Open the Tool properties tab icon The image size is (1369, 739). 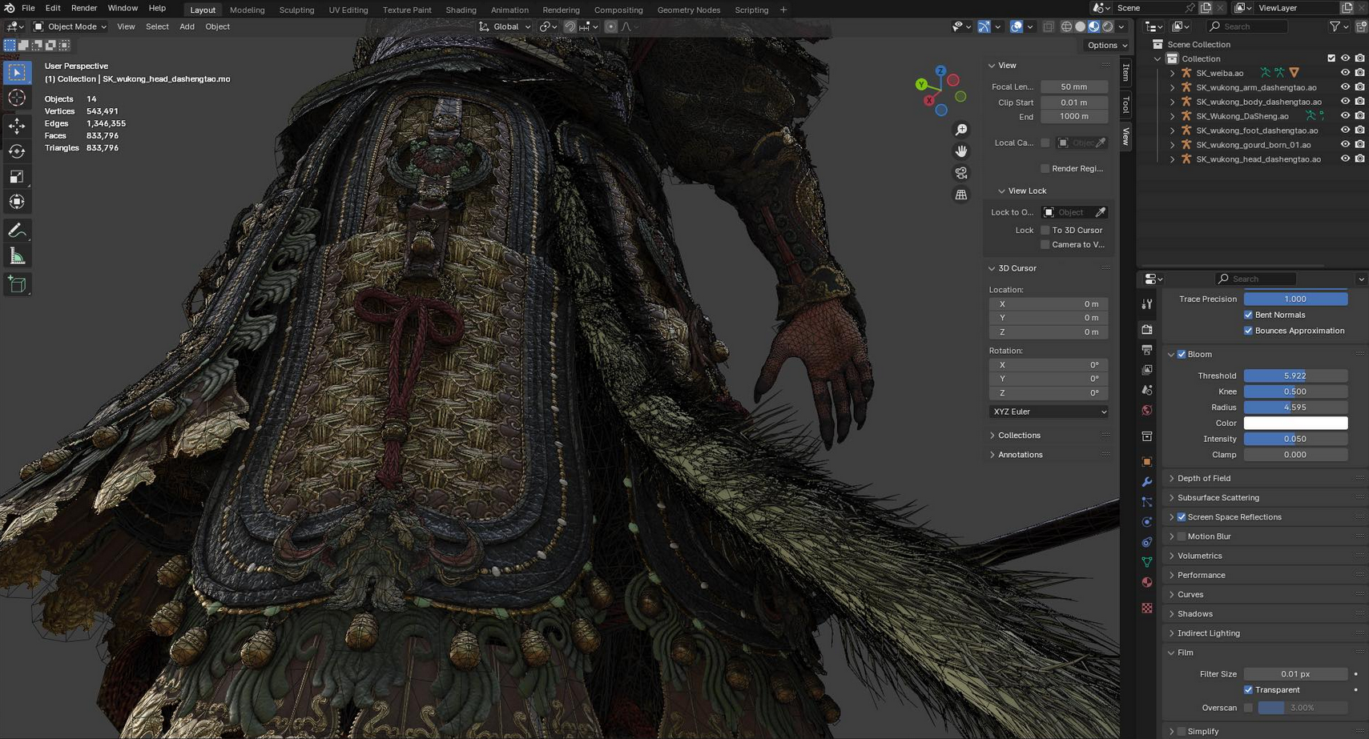[x=1147, y=304]
